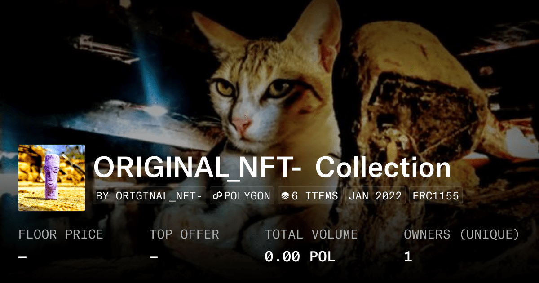539x283 pixels.
Task: Click the dash value under TOP OFFER
Action: point(154,257)
